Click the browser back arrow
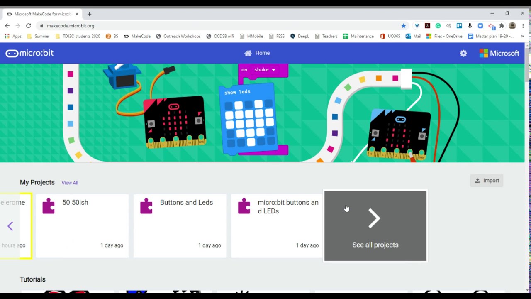 (7, 26)
